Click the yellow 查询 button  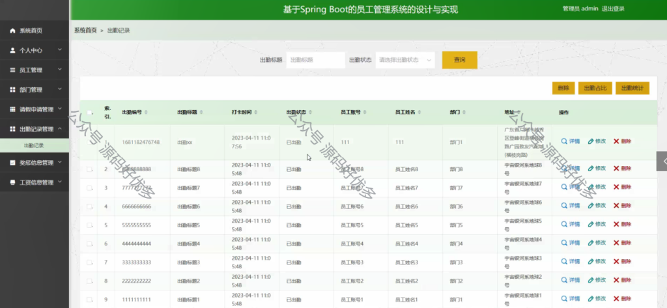click(460, 60)
